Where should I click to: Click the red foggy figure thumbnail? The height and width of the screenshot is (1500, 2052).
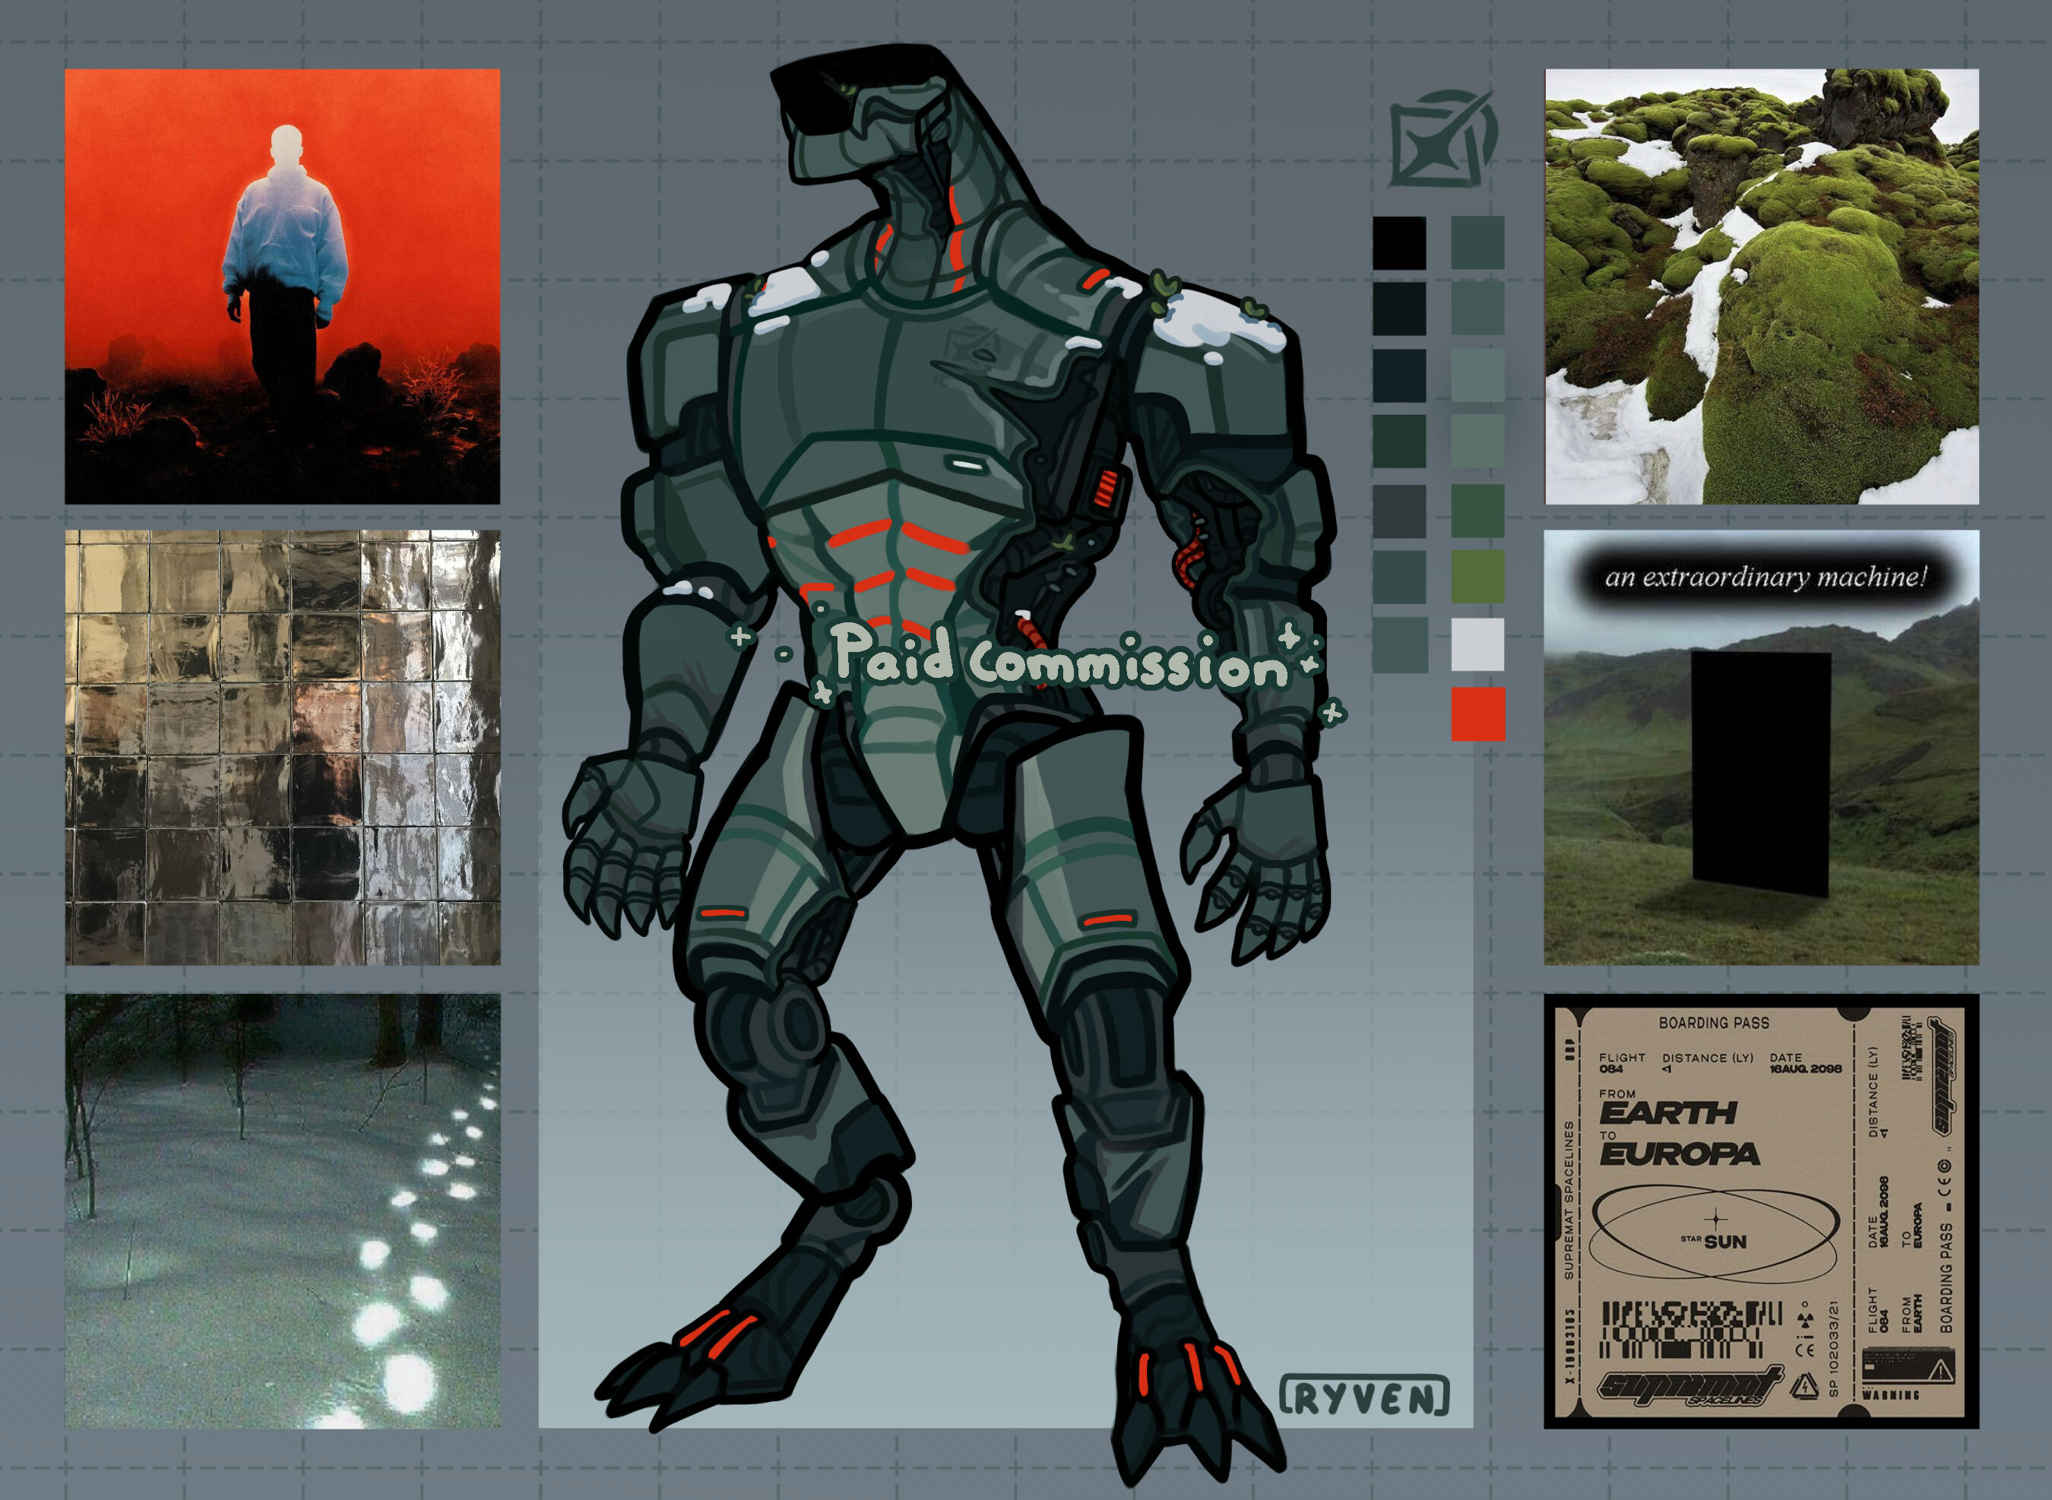(x=283, y=286)
